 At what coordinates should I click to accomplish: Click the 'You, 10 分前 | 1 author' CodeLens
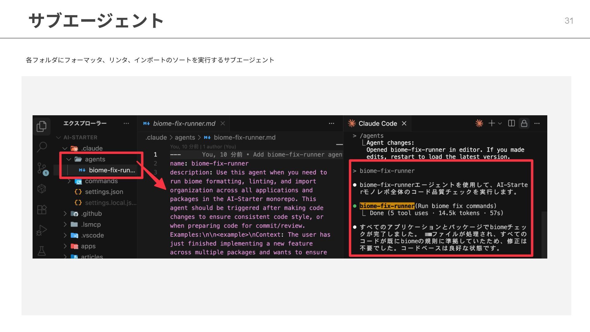(x=203, y=147)
